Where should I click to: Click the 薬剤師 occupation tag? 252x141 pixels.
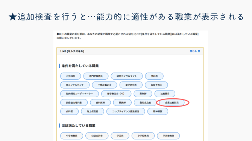143,94
